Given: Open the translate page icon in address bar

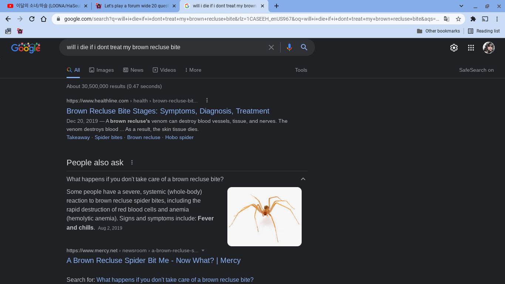Looking at the screenshot, I should click(447, 19).
